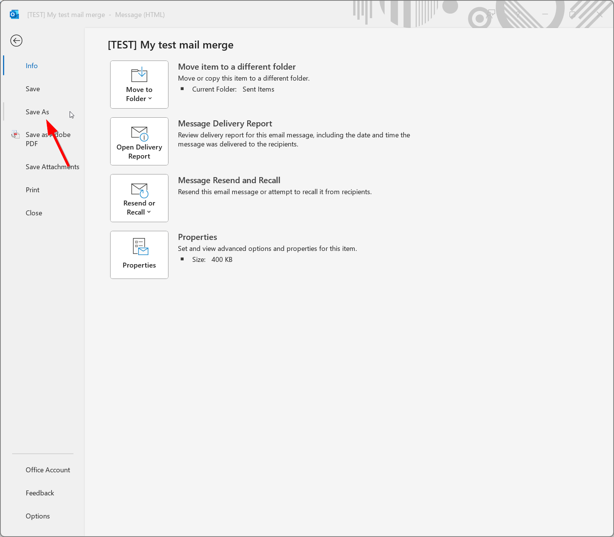
Task: Open the Print page
Action: coord(33,190)
